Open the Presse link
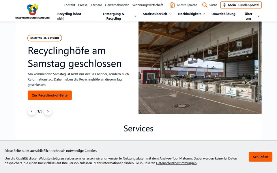The height and width of the screenshot is (173, 277). 83,5
